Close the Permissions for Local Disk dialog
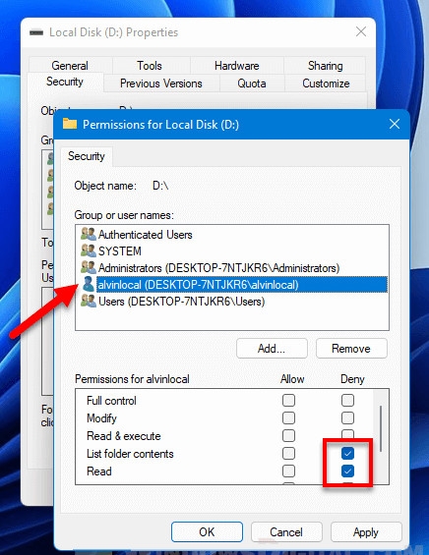Screen dimensions: 429x555 point(395,124)
